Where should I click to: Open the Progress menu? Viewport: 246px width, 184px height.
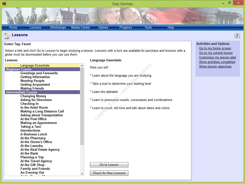[x=126, y=28]
